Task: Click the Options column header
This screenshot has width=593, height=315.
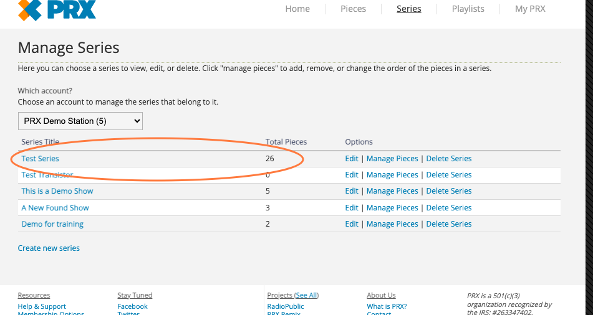Action: [x=359, y=142]
